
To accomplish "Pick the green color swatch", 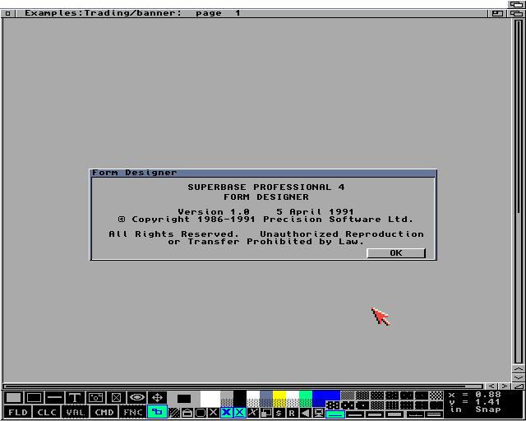I will [x=306, y=399].
